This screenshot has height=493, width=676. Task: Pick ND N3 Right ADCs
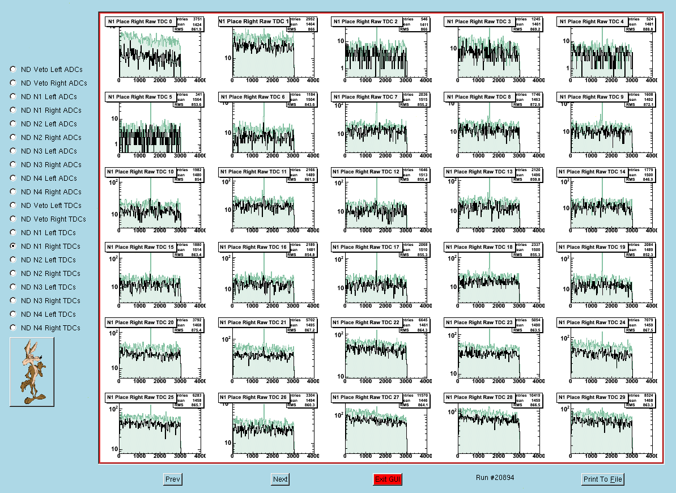(x=14, y=164)
